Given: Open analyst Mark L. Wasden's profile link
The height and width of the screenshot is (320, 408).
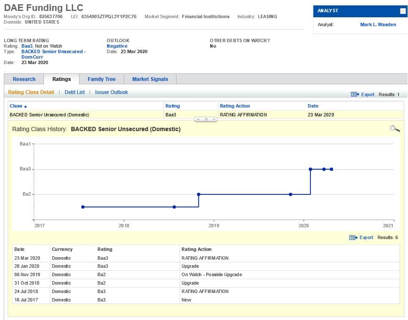Looking at the screenshot, I should 378,24.
